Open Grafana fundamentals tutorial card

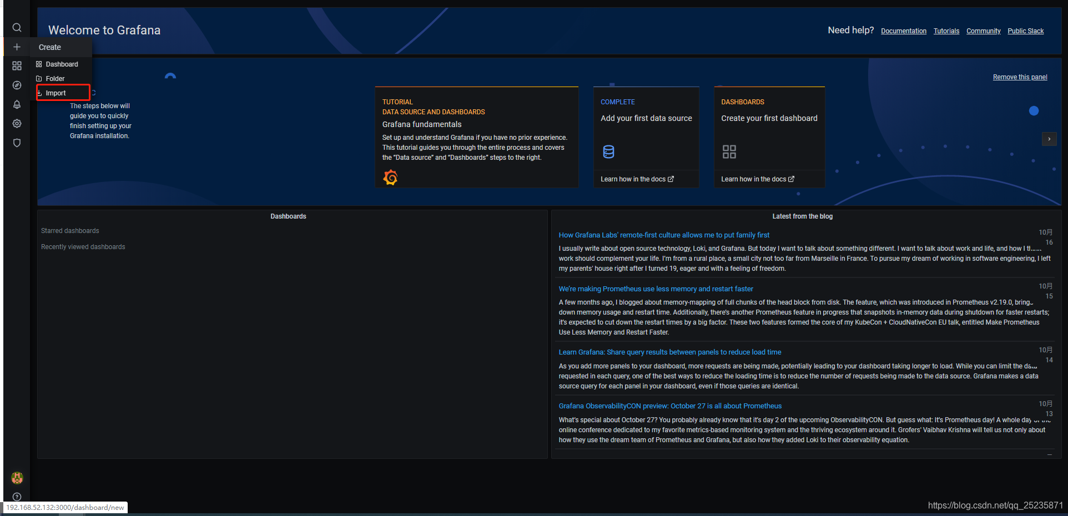[x=476, y=137]
